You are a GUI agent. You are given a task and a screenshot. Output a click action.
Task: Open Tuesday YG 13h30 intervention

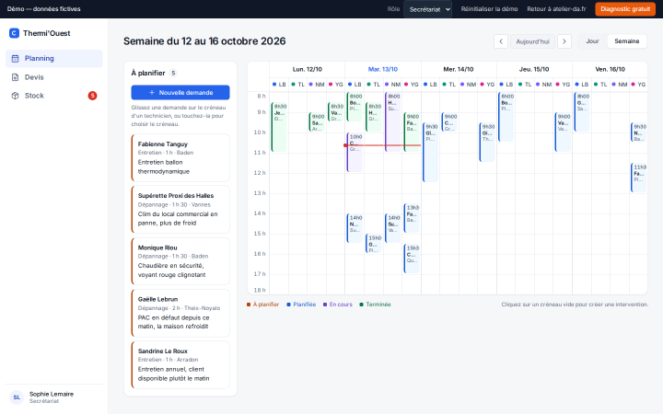tap(412, 218)
